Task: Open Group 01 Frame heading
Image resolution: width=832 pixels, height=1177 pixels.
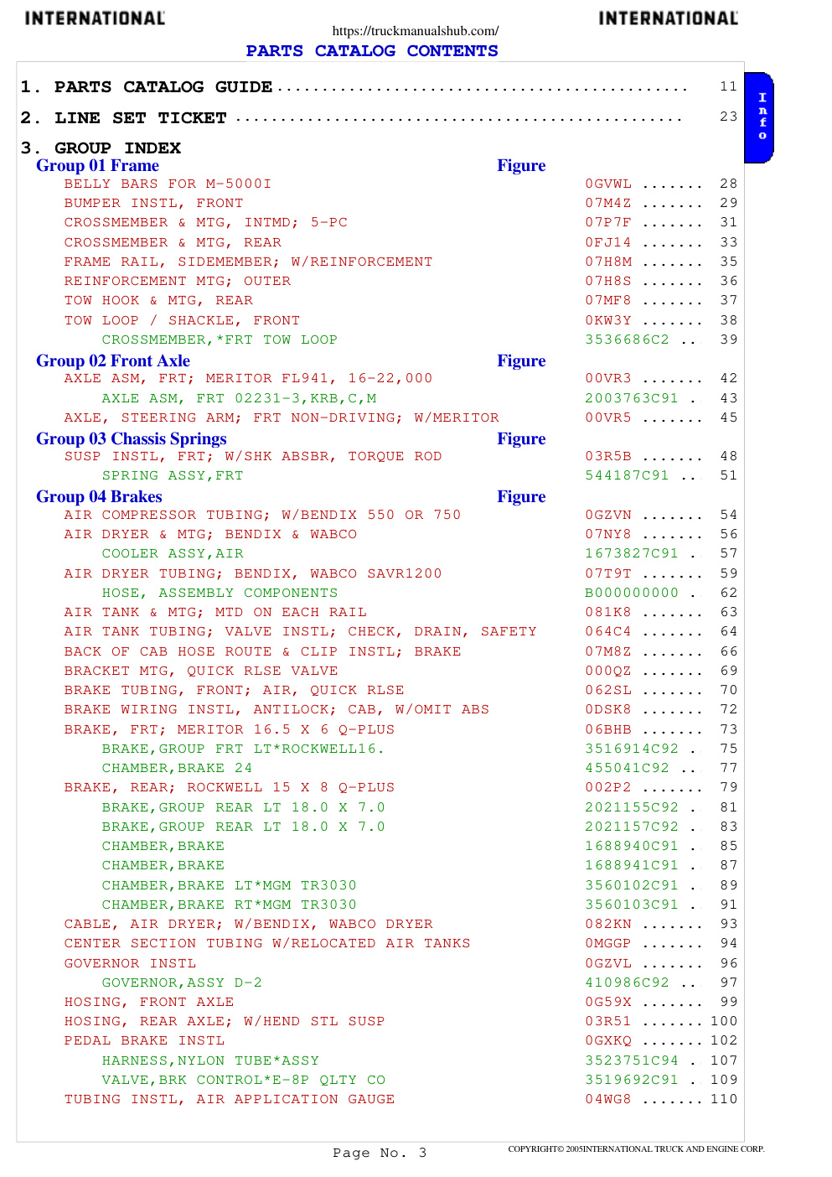Action: tap(97, 166)
